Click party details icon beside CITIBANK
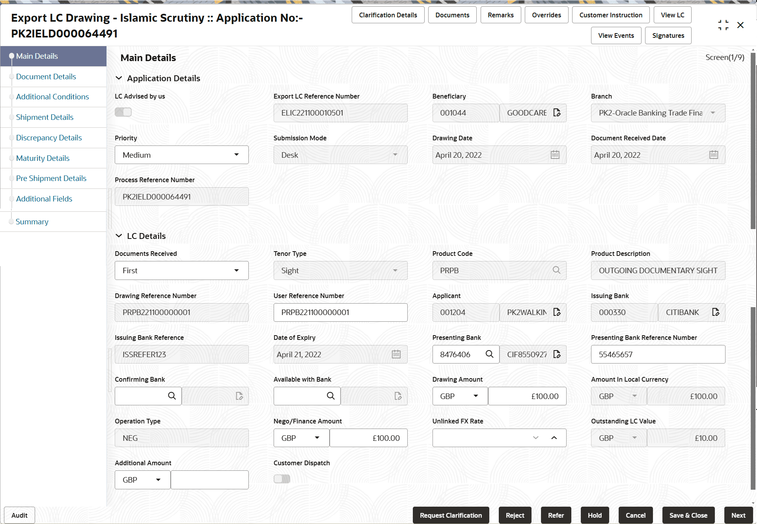Viewport: 757px width, 524px height. (x=716, y=312)
